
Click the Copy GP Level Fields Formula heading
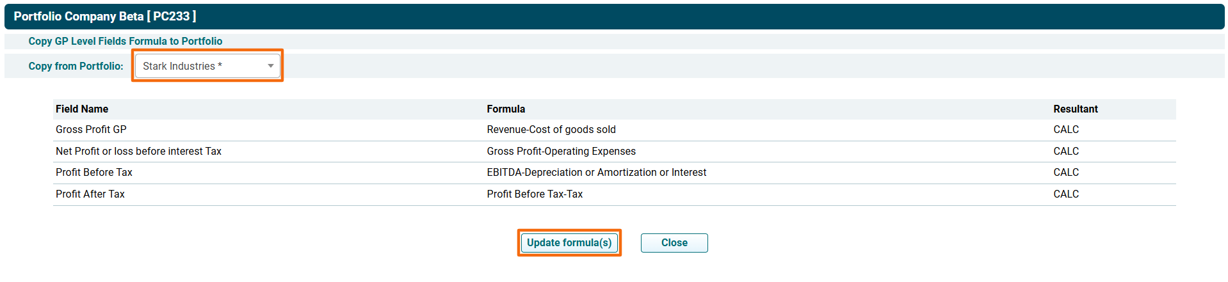(x=125, y=42)
